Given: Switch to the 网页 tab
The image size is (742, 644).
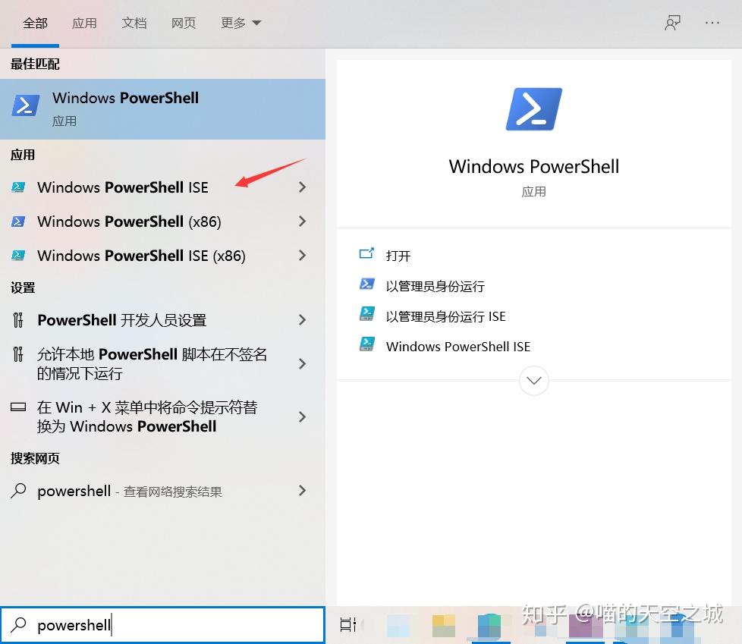Looking at the screenshot, I should [183, 23].
